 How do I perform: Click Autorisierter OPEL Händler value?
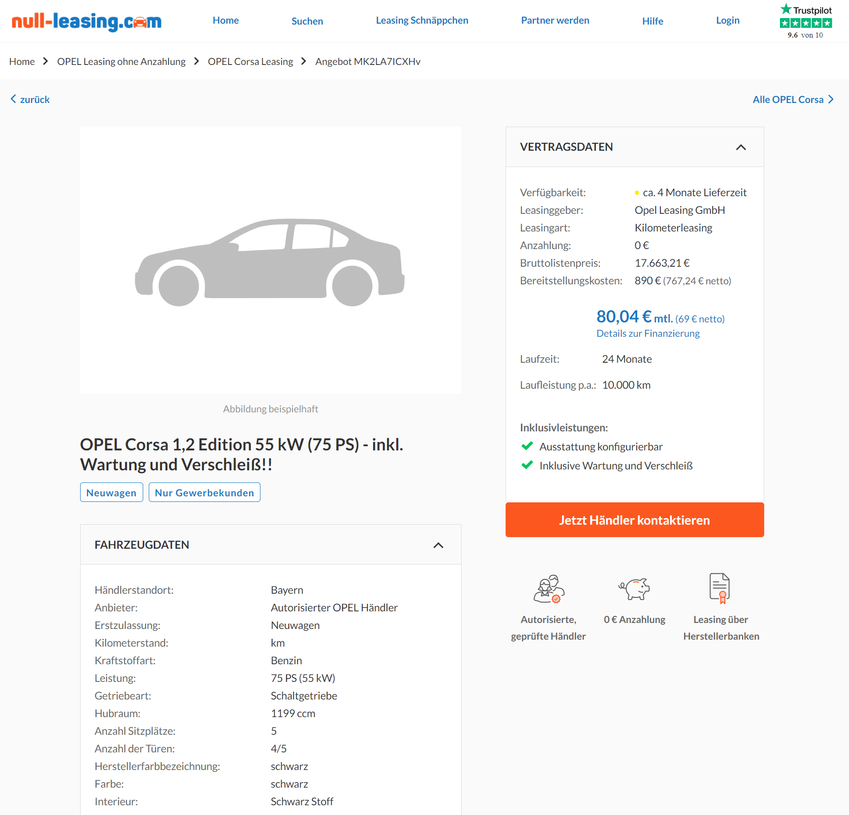(334, 608)
